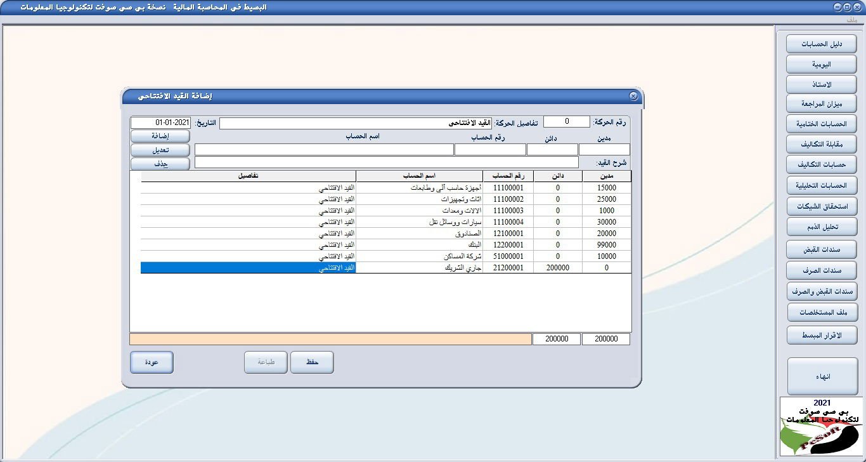The height and width of the screenshot is (462, 866).
Task: Click the تعديل edit button
Action: (x=160, y=150)
